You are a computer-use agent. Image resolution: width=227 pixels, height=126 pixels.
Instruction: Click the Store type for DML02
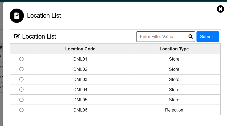[174, 69]
